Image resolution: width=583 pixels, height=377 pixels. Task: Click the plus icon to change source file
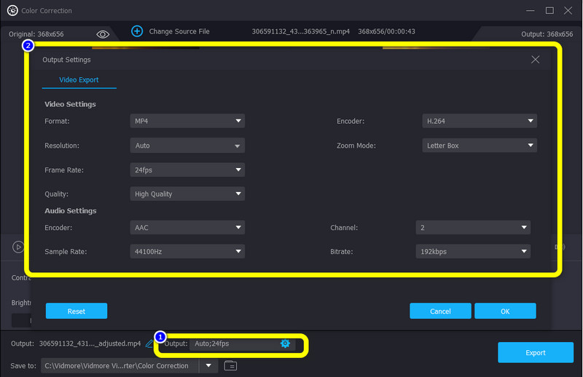[x=137, y=31]
